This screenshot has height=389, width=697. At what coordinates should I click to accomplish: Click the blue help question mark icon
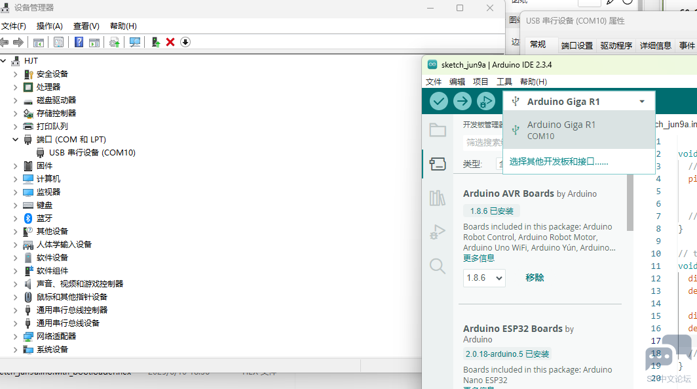(79, 42)
